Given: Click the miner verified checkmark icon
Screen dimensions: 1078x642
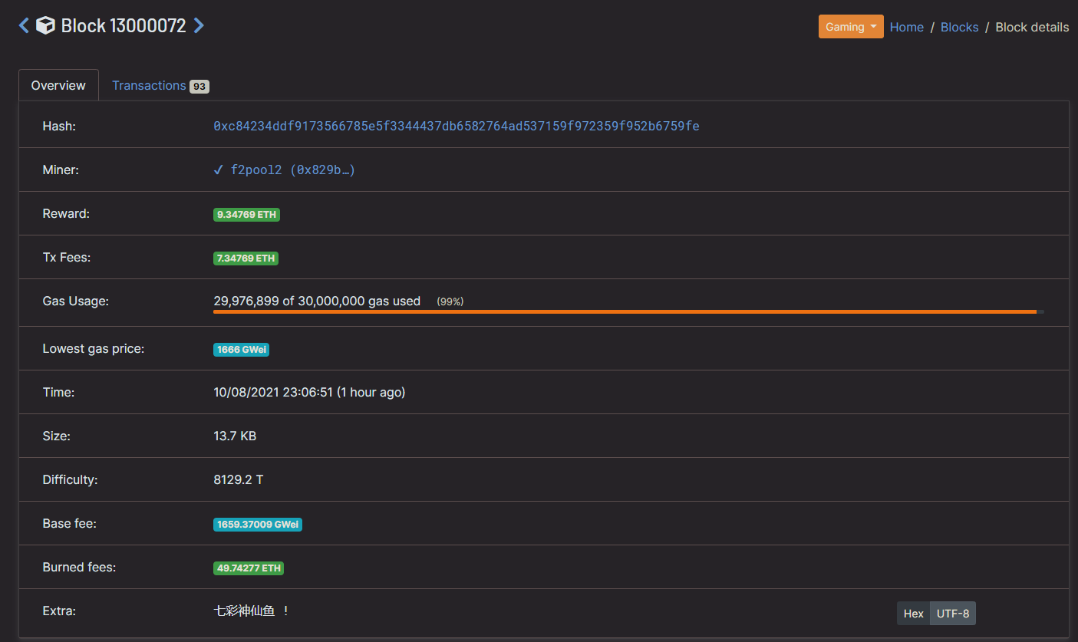Looking at the screenshot, I should (x=218, y=170).
